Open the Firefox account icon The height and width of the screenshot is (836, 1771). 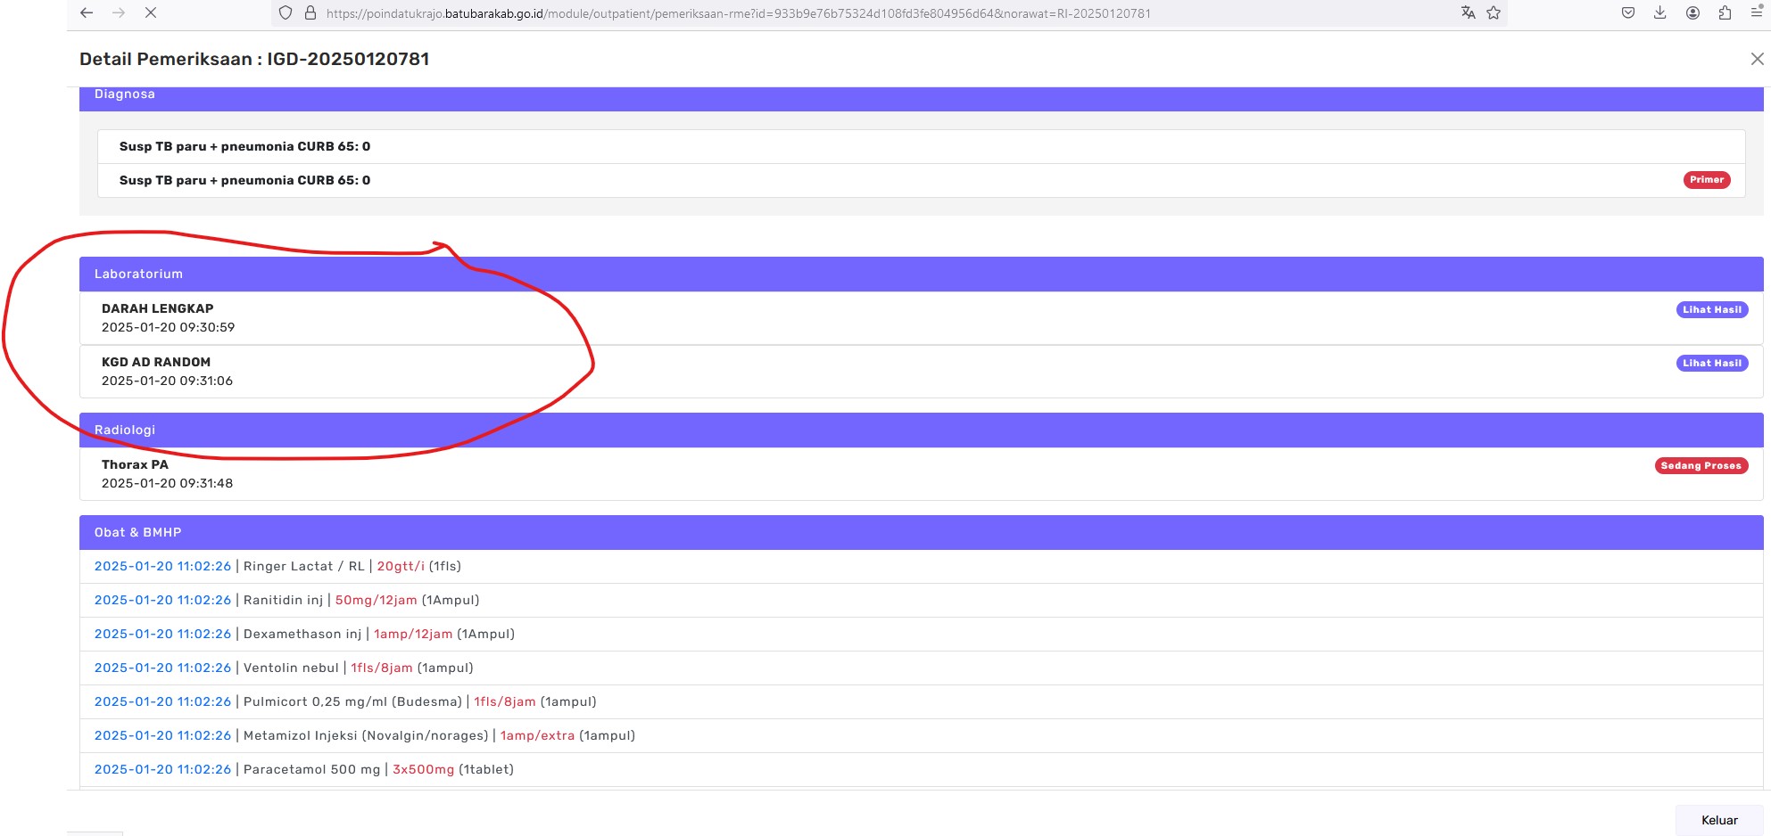(1692, 12)
